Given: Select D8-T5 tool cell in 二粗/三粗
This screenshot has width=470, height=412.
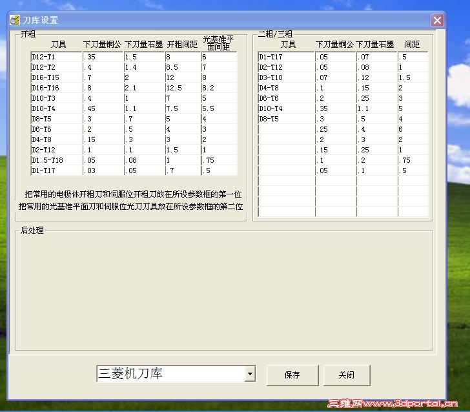Looking at the screenshot, I should coord(286,119).
